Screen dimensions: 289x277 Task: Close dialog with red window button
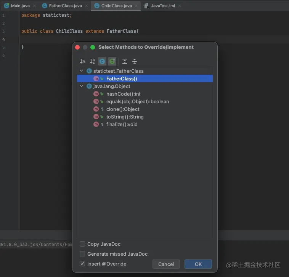(77, 47)
